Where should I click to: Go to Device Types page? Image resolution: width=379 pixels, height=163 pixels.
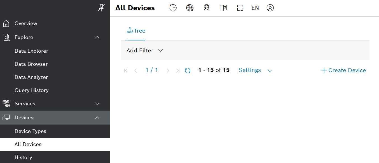[30, 131]
